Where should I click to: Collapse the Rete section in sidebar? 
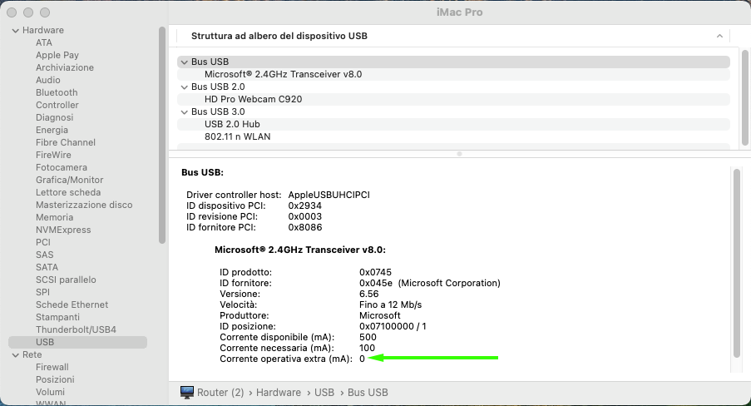(x=15, y=354)
